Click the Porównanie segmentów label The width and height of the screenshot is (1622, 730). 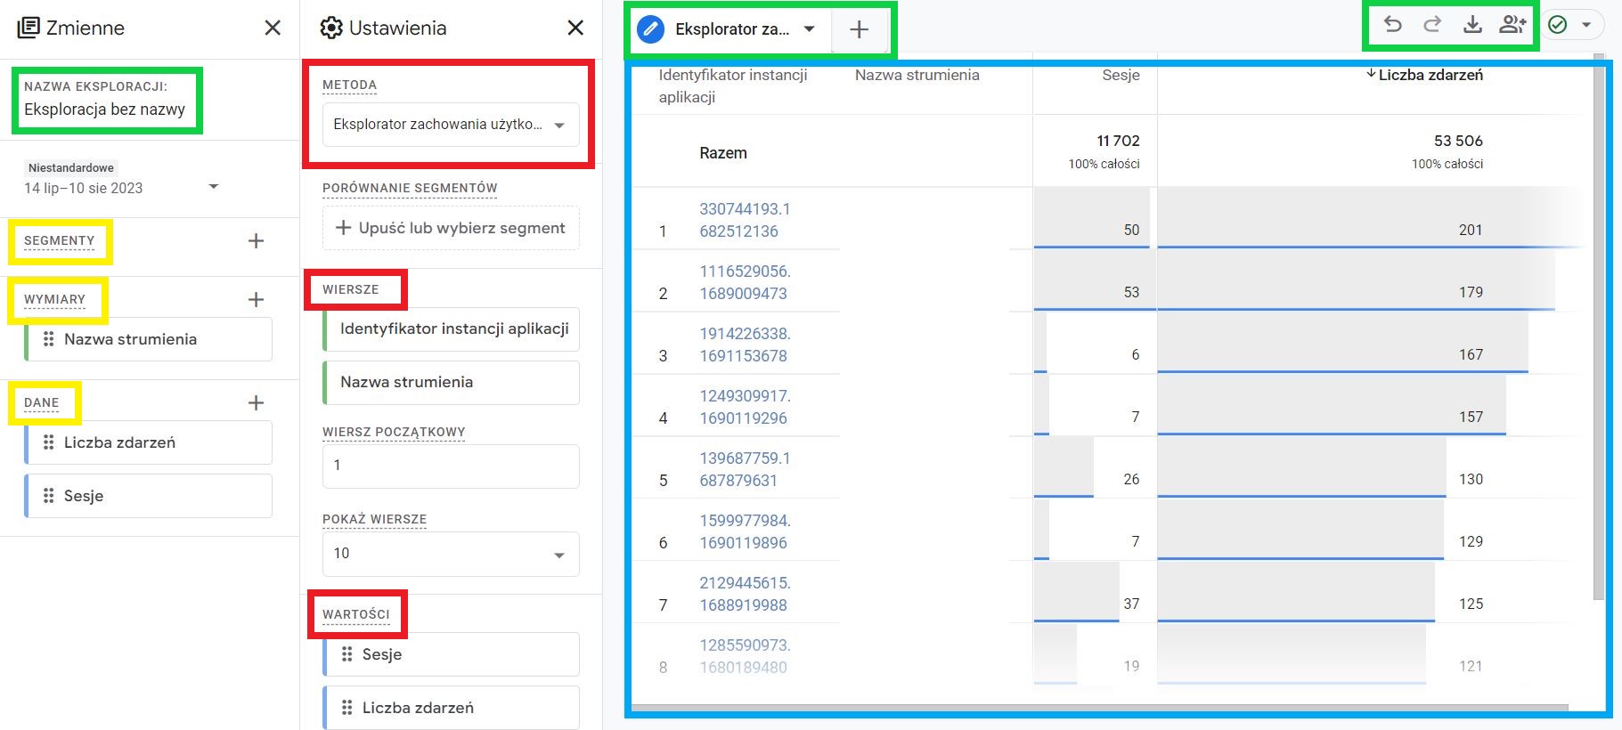pyautogui.click(x=410, y=189)
